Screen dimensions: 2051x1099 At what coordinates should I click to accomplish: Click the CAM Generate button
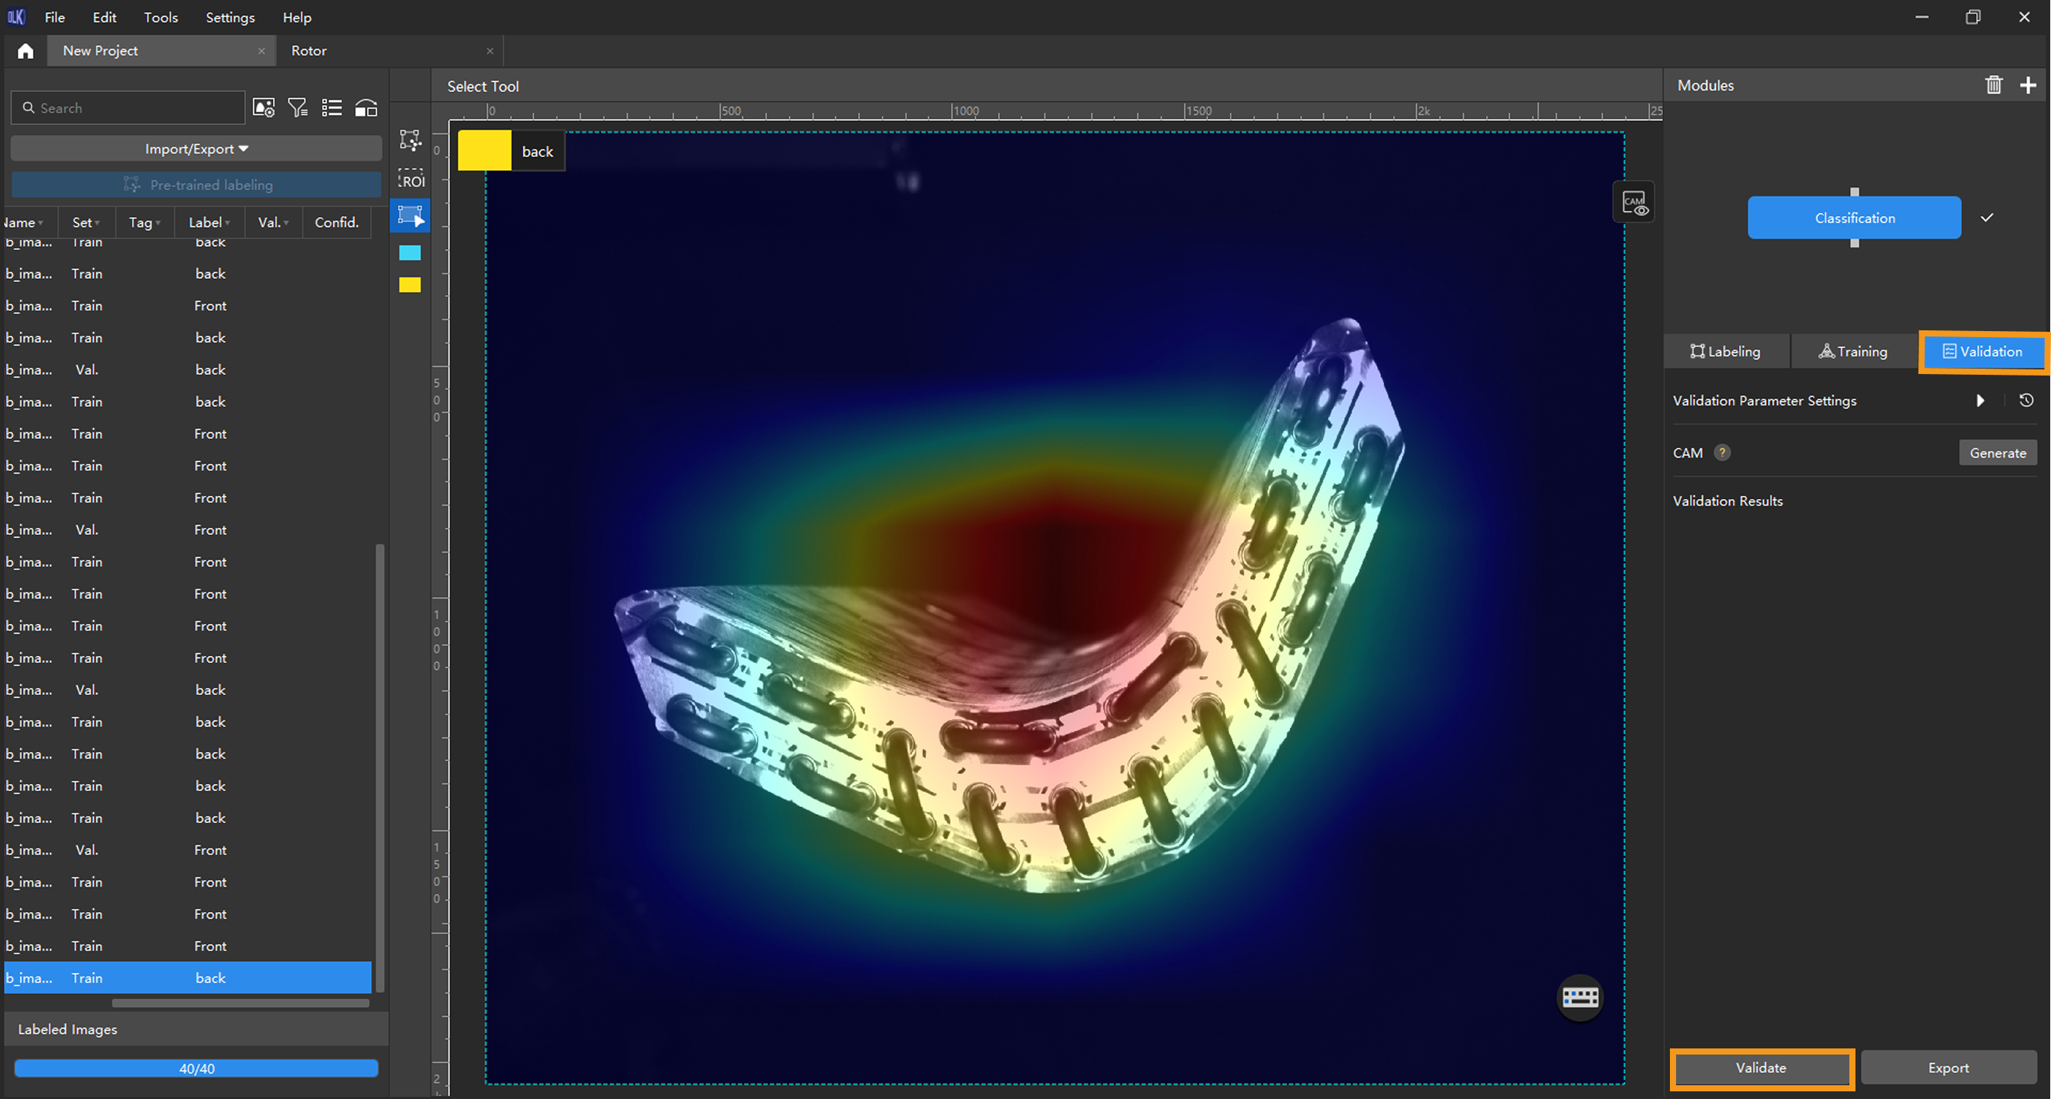(x=1997, y=453)
